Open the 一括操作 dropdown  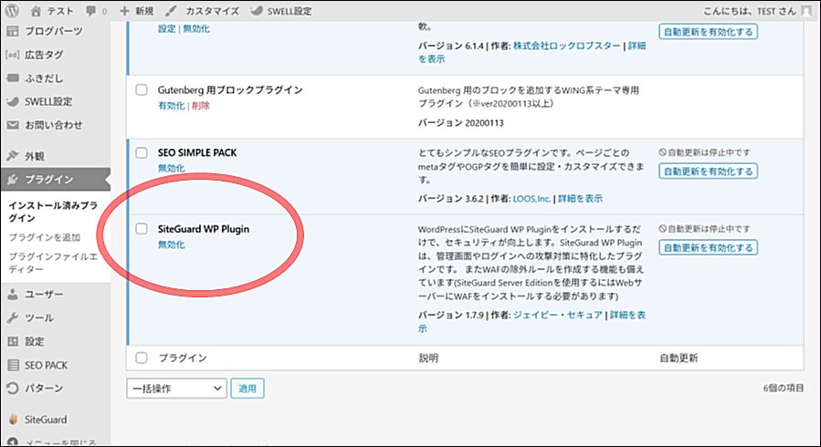pyautogui.click(x=176, y=389)
